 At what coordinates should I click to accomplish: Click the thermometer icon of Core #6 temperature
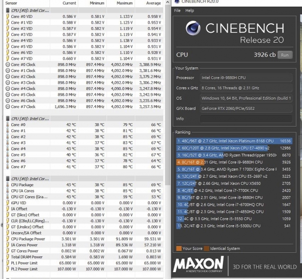(x=8, y=161)
